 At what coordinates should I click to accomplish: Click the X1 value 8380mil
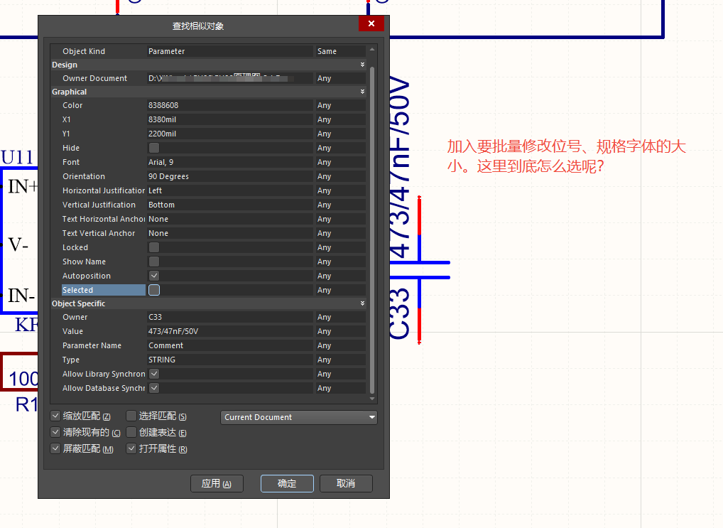tap(229, 119)
